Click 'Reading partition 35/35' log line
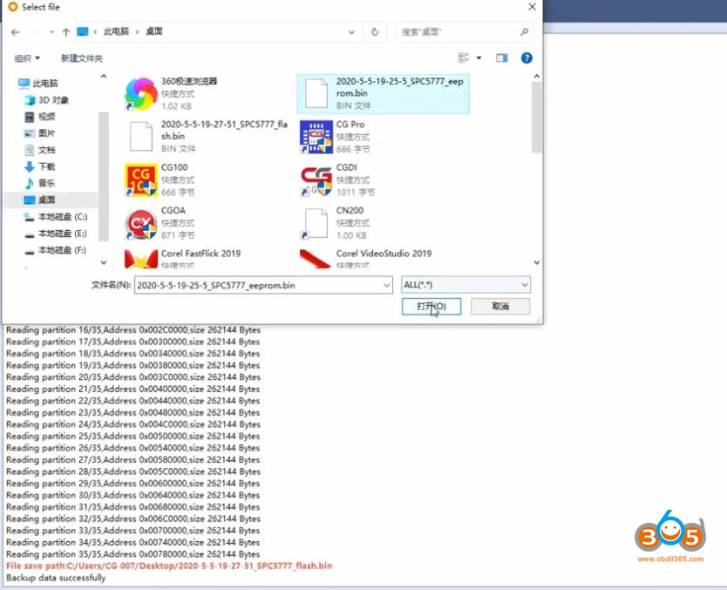Screen dimensions: 727x590 (133, 554)
